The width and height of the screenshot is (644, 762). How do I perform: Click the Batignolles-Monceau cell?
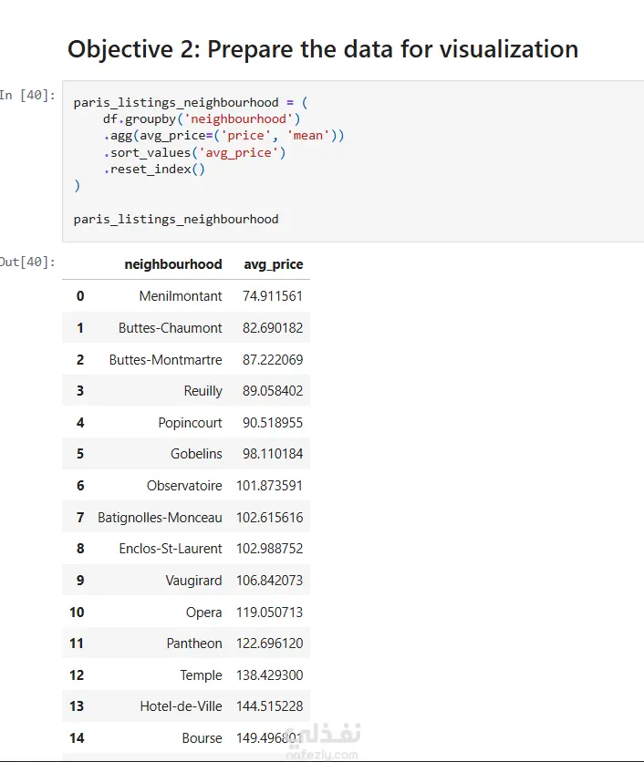[160, 518]
